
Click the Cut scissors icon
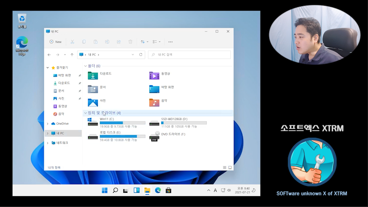[72, 42]
